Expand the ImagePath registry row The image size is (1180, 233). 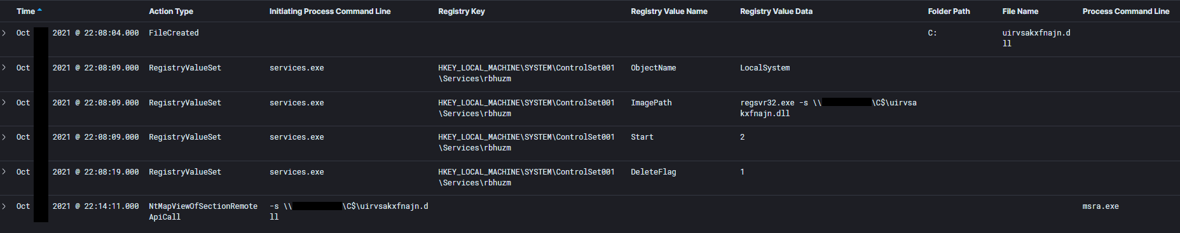point(4,103)
